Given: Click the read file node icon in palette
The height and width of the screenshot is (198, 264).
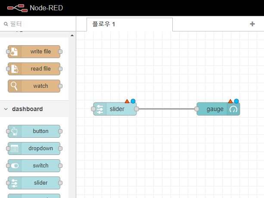Looking at the screenshot, I should click(x=15, y=69).
